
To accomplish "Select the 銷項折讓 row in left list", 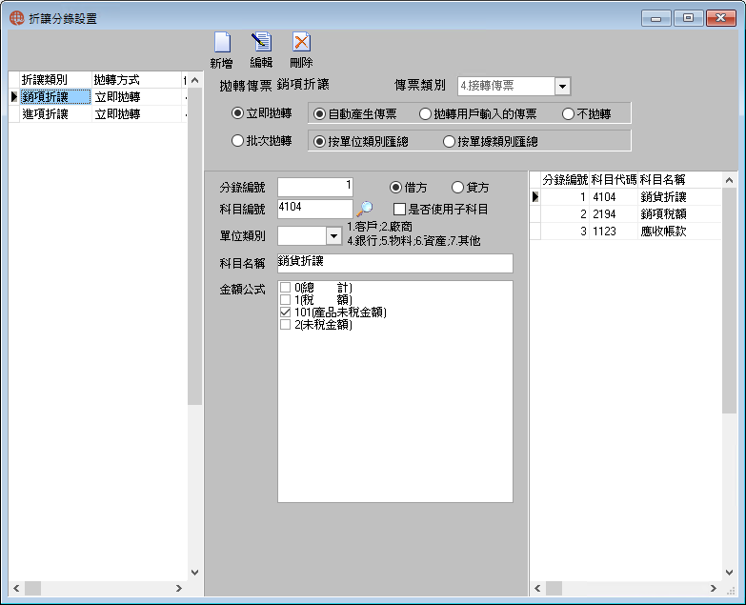I will pos(97,97).
